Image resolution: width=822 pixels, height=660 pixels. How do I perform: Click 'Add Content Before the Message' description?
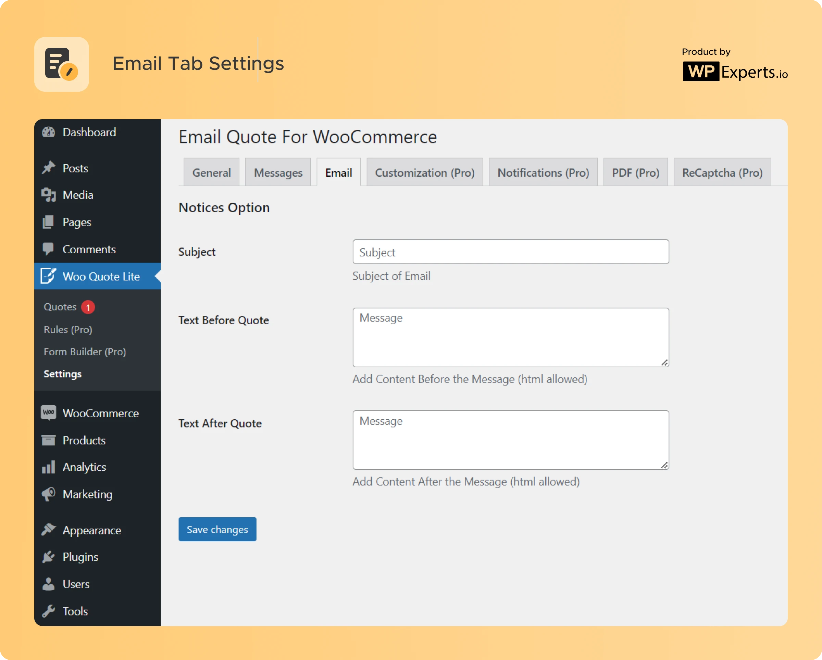point(470,379)
